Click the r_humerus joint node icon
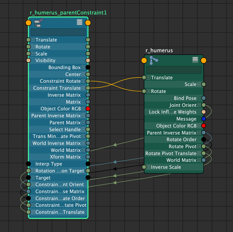 click(x=154, y=60)
